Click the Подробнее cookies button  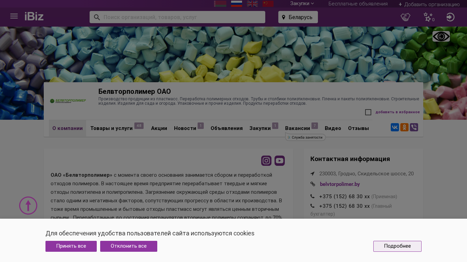397,246
